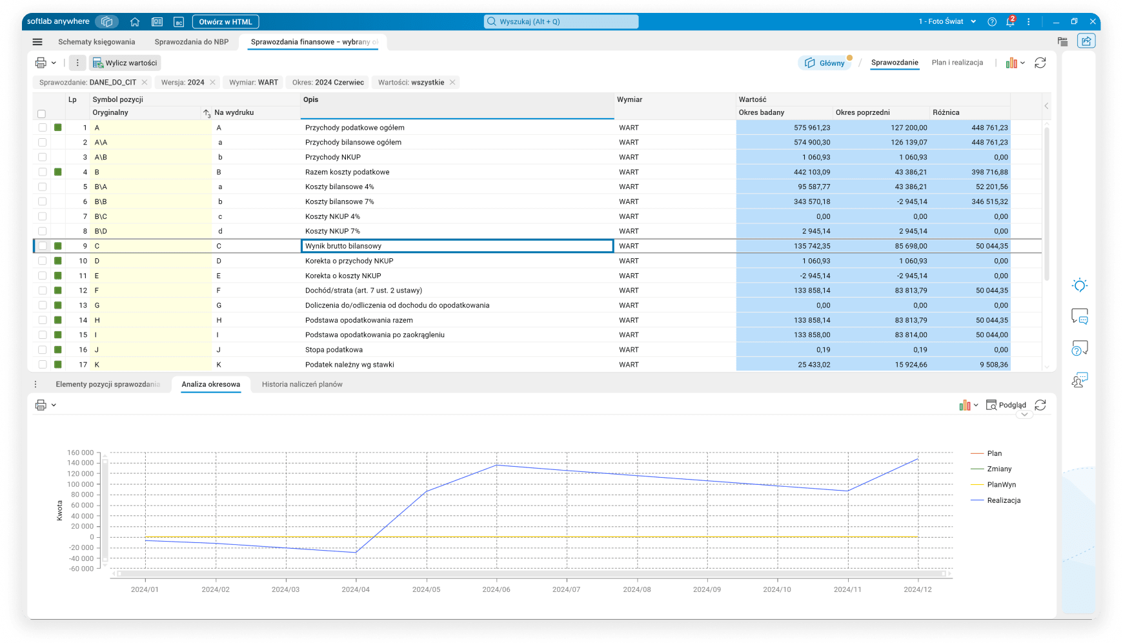Image resolution: width=1123 pixels, height=643 pixels.
Task: Refresh the periodic analysis chart
Action: 1040,405
